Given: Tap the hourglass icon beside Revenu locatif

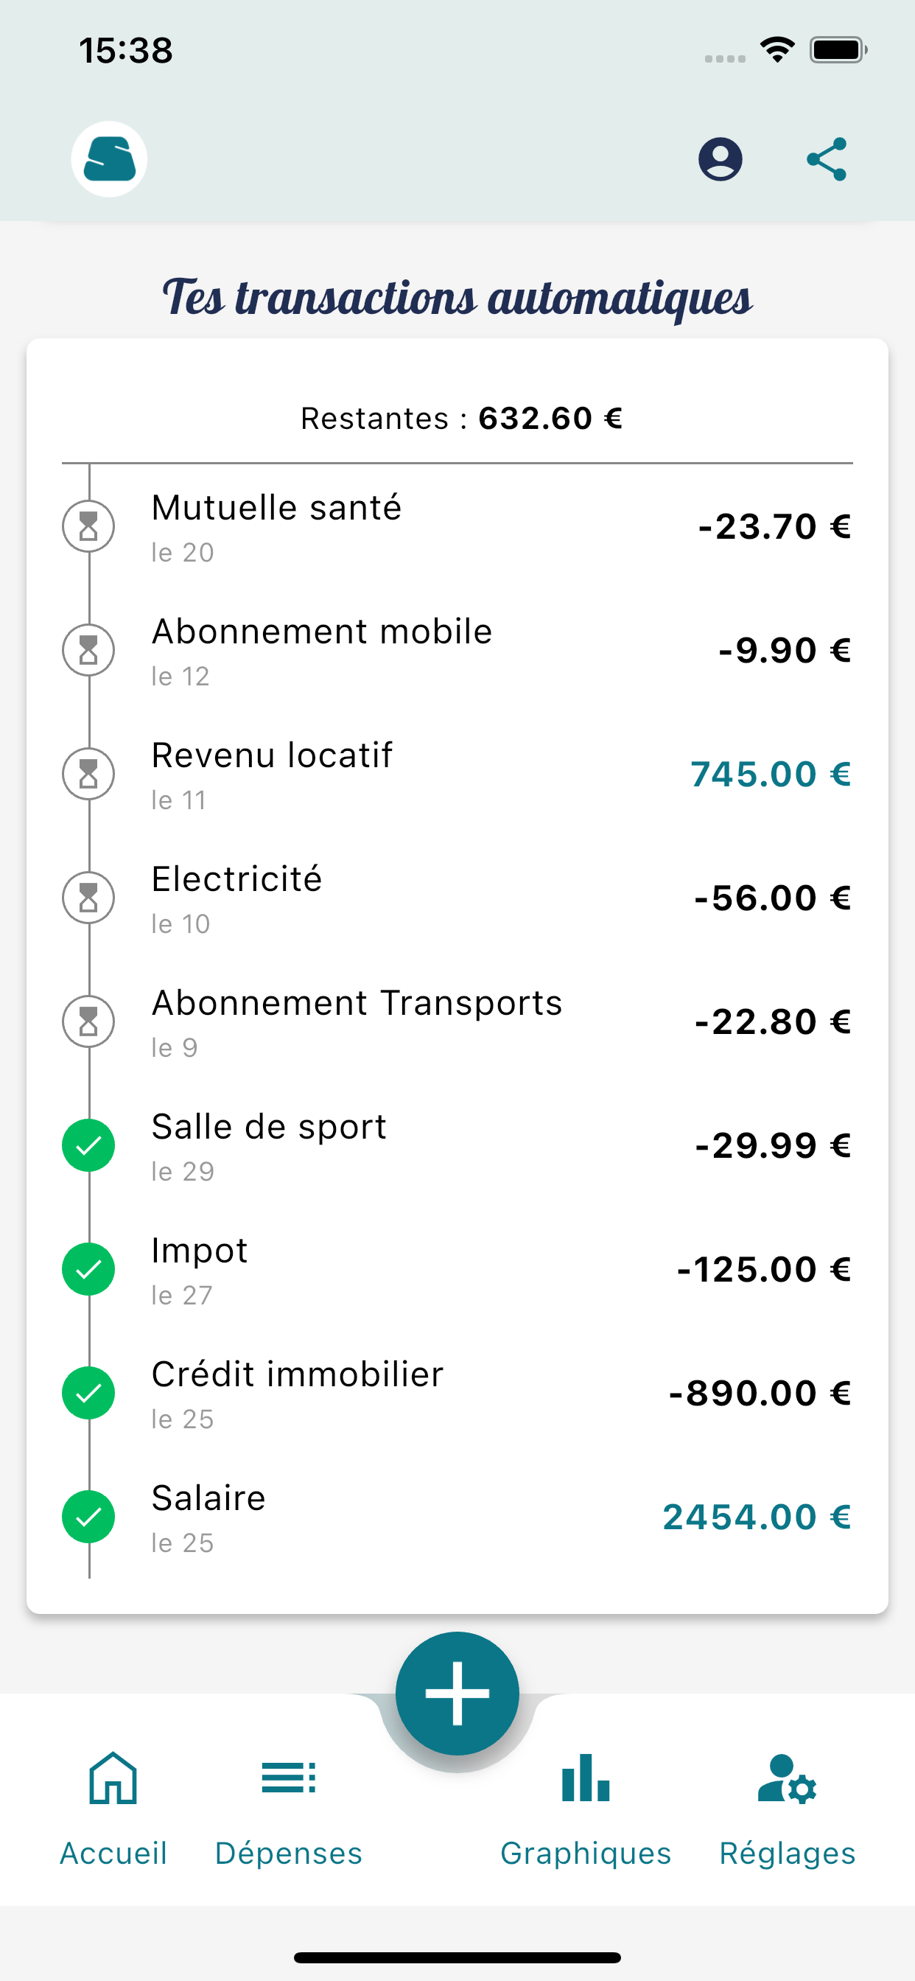Looking at the screenshot, I should tap(88, 775).
